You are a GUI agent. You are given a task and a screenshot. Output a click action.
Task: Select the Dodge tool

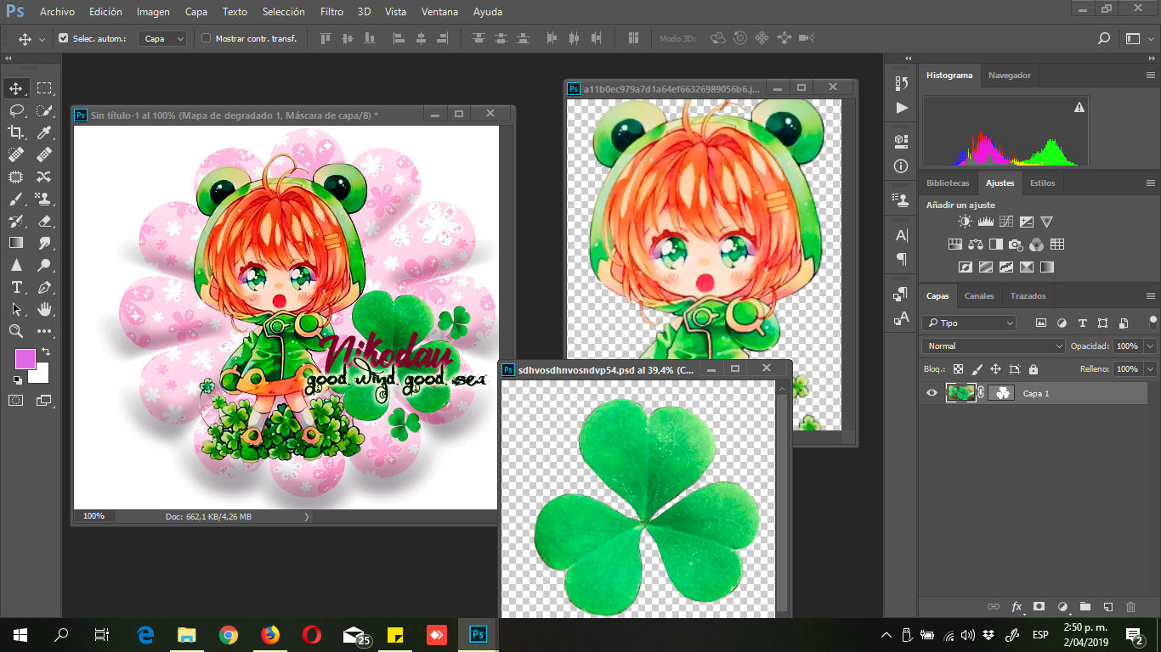point(44,265)
